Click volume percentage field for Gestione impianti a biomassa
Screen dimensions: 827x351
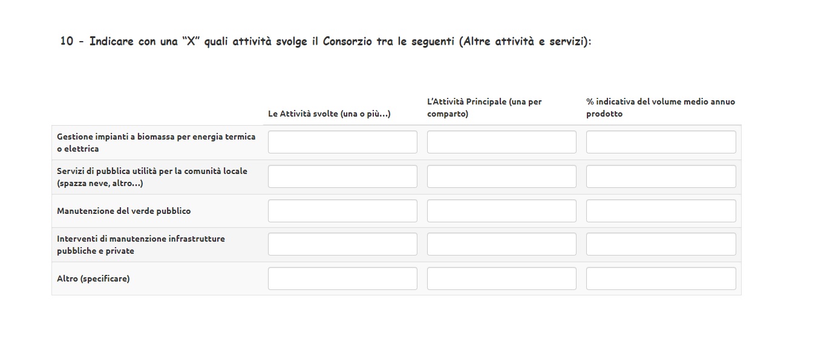tap(661, 142)
